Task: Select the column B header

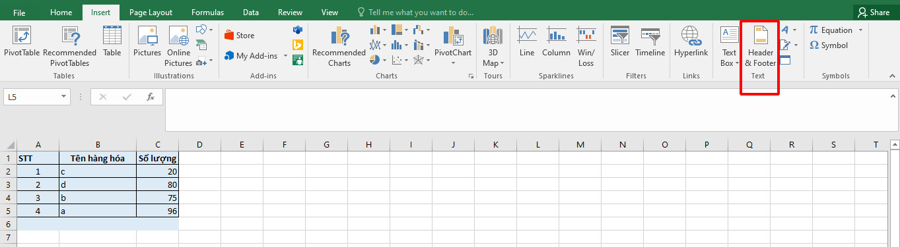Action: (98, 145)
